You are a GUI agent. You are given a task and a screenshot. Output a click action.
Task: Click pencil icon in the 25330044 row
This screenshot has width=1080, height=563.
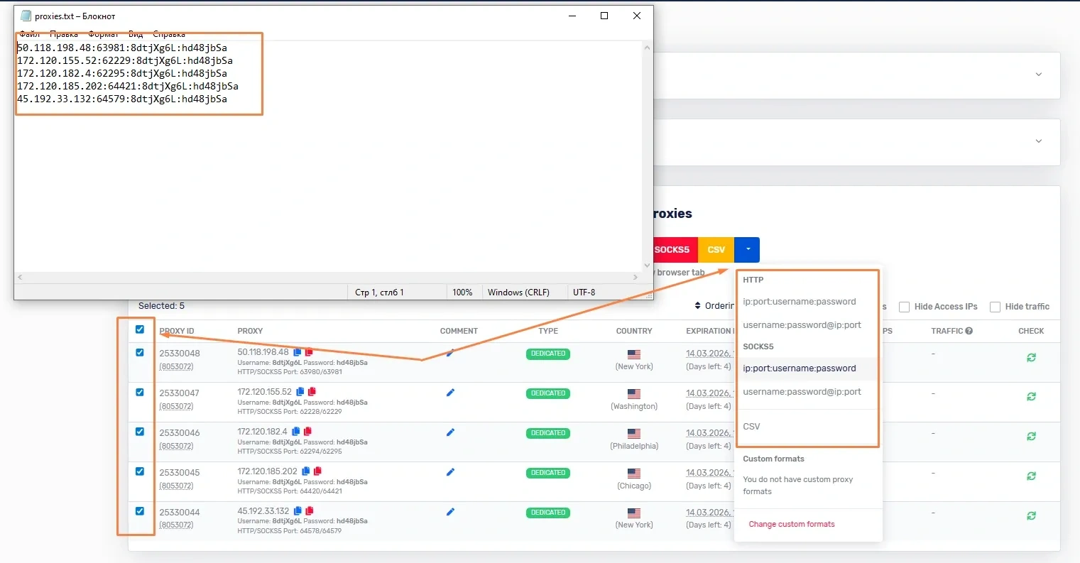450,512
